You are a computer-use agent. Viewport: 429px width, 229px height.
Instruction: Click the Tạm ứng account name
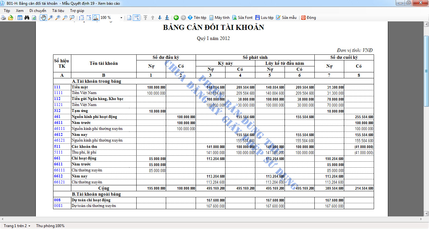click(80, 111)
